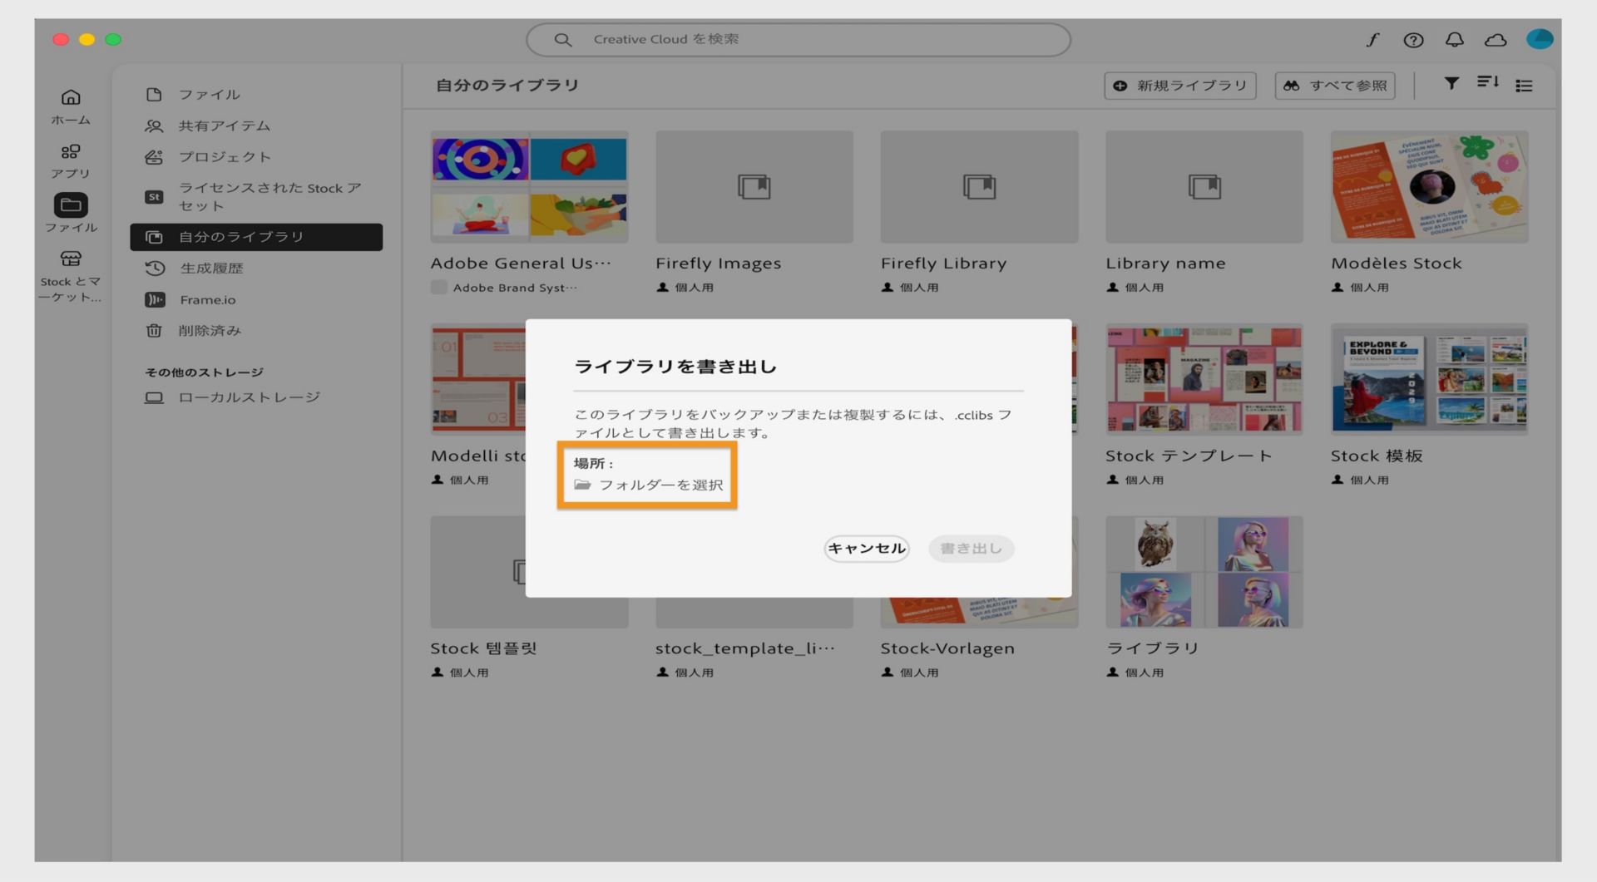Open the account profile avatar
Viewport: 1597px width, 882px height.
(1540, 39)
